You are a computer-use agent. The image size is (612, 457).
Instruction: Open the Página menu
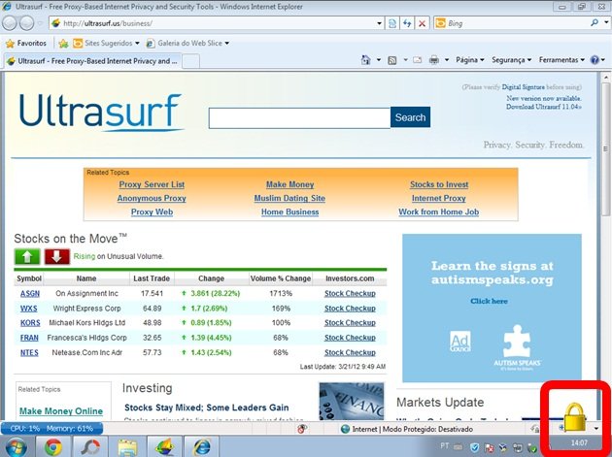469,60
